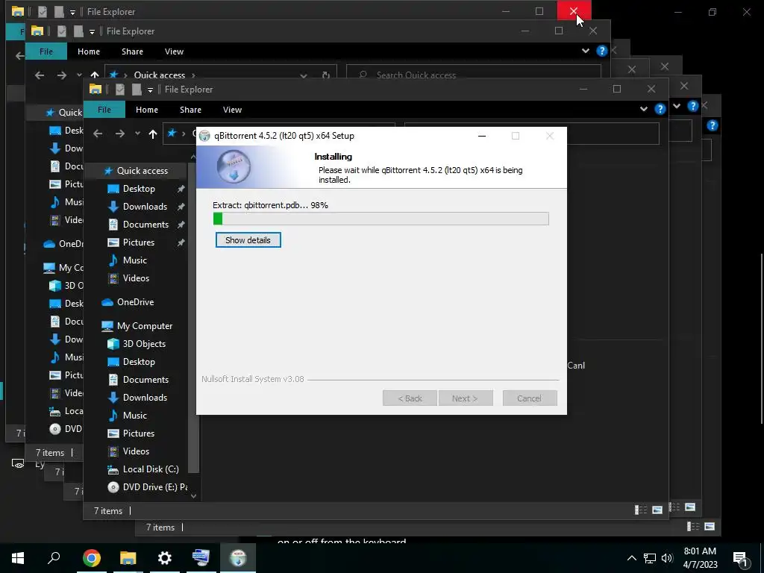Screen dimensions: 764x573
Task: Open pinned Documents under Quick access
Action: pos(145,225)
